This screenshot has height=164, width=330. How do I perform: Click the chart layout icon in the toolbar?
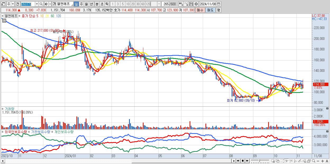click(3, 4)
